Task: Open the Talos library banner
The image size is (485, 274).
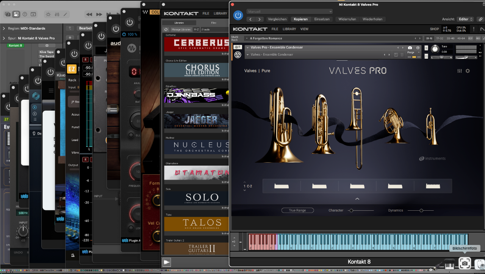Action: tap(197, 224)
